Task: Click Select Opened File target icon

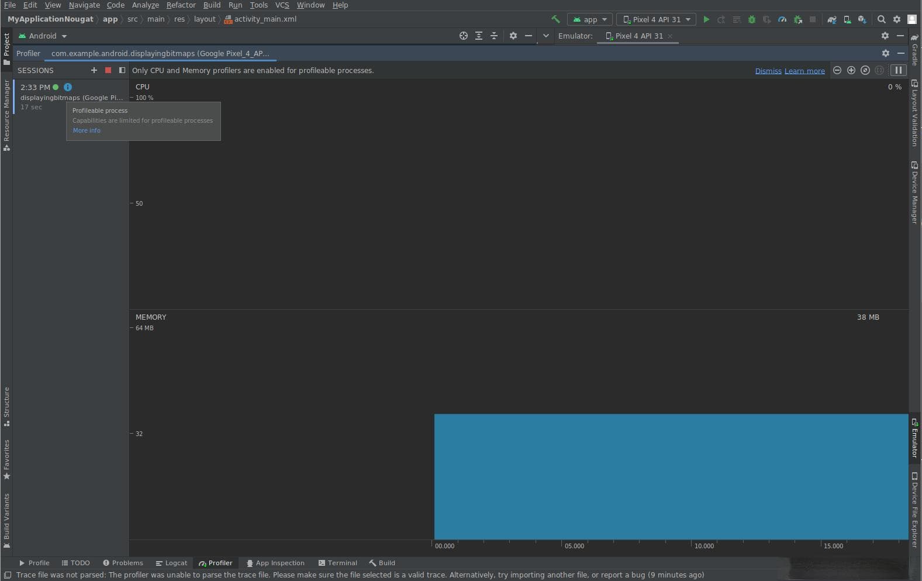Action: pos(464,36)
